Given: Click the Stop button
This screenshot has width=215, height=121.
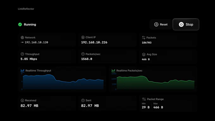Looking at the screenshot, I should tap(186, 24).
